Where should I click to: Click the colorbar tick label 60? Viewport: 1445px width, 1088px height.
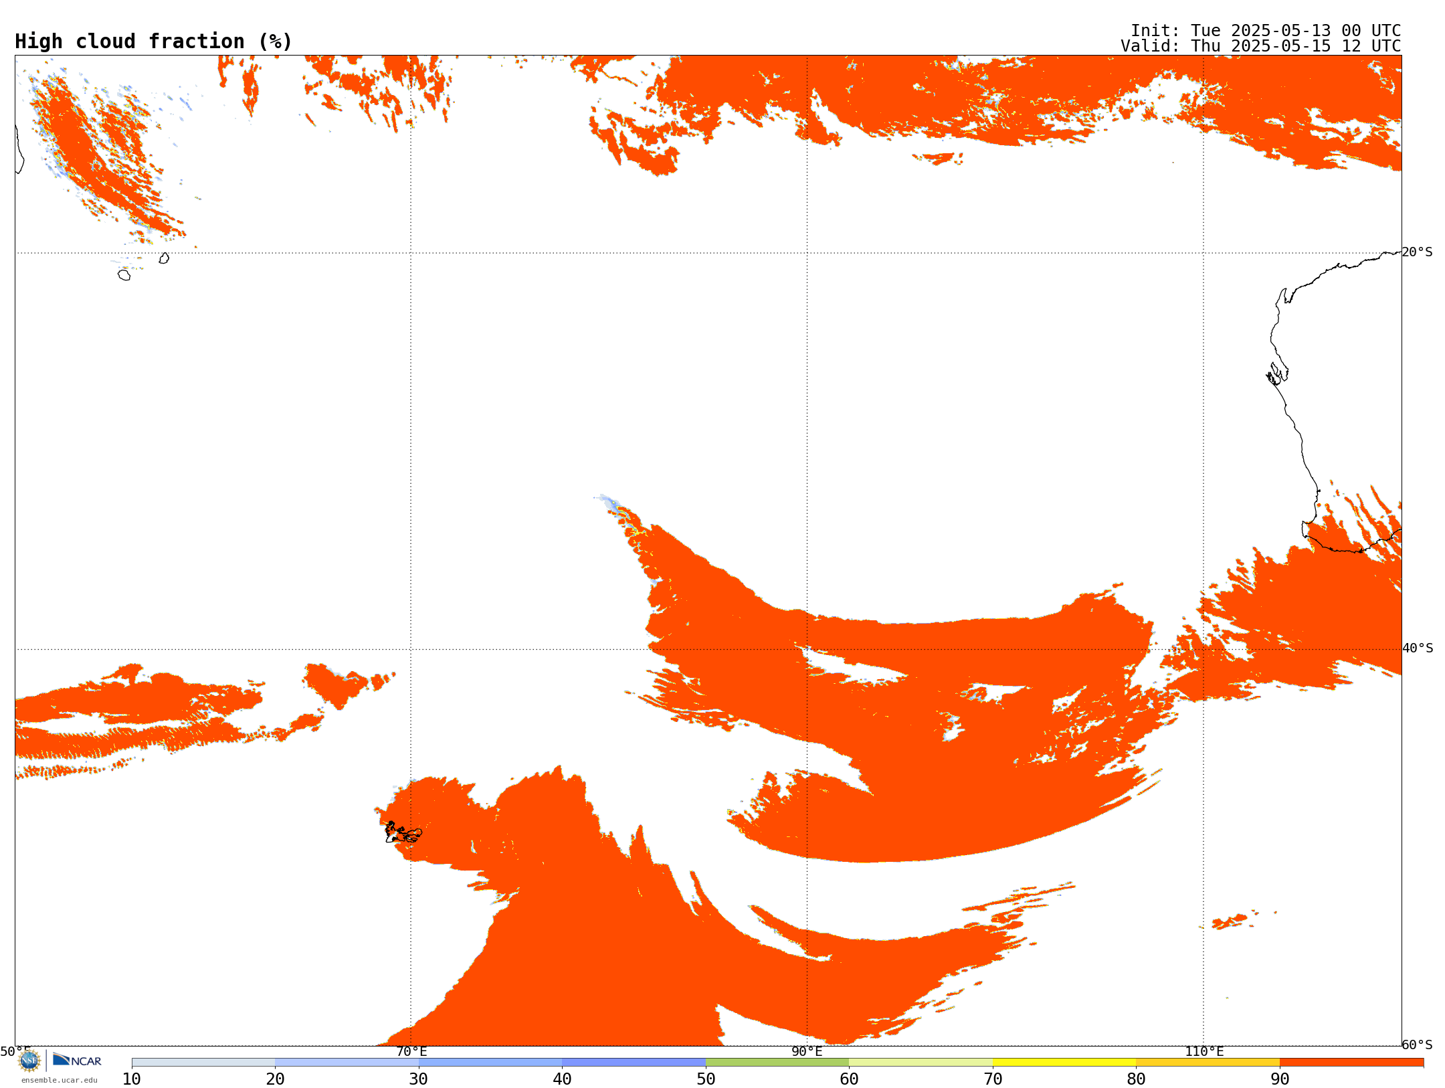coord(849,1079)
